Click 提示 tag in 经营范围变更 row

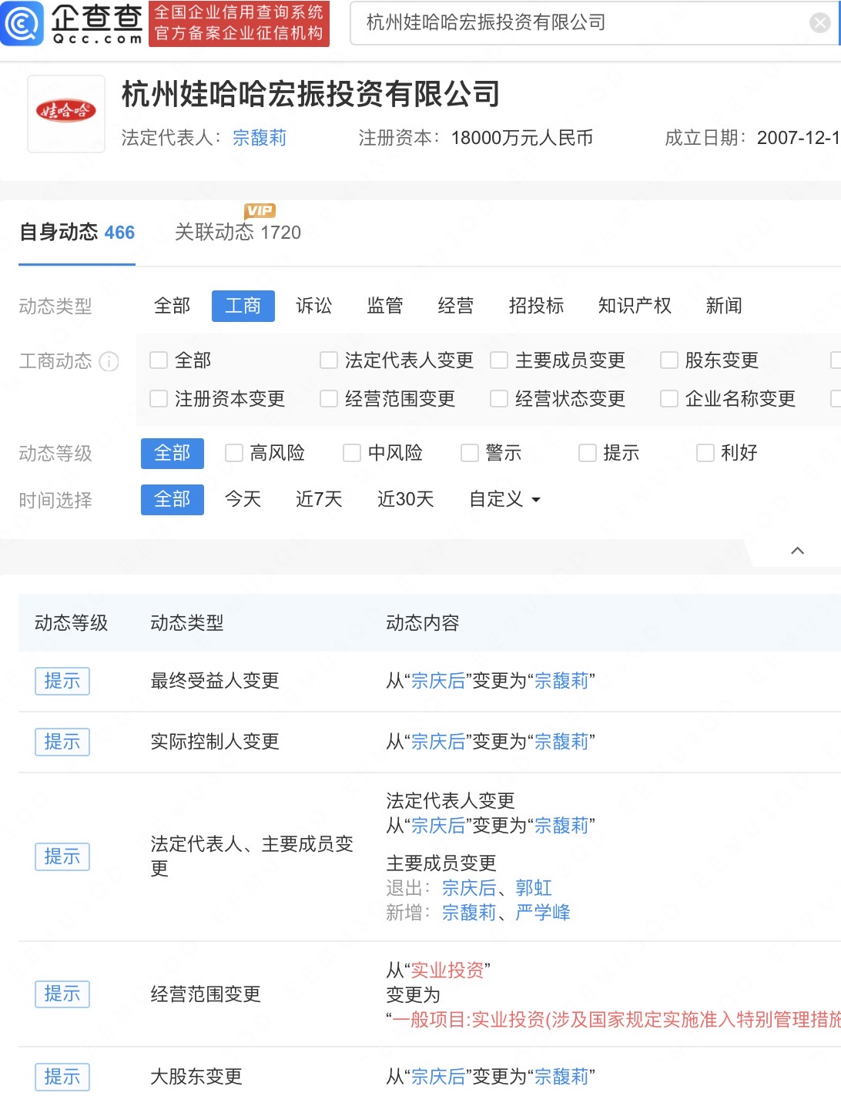(x=62, y=994)
